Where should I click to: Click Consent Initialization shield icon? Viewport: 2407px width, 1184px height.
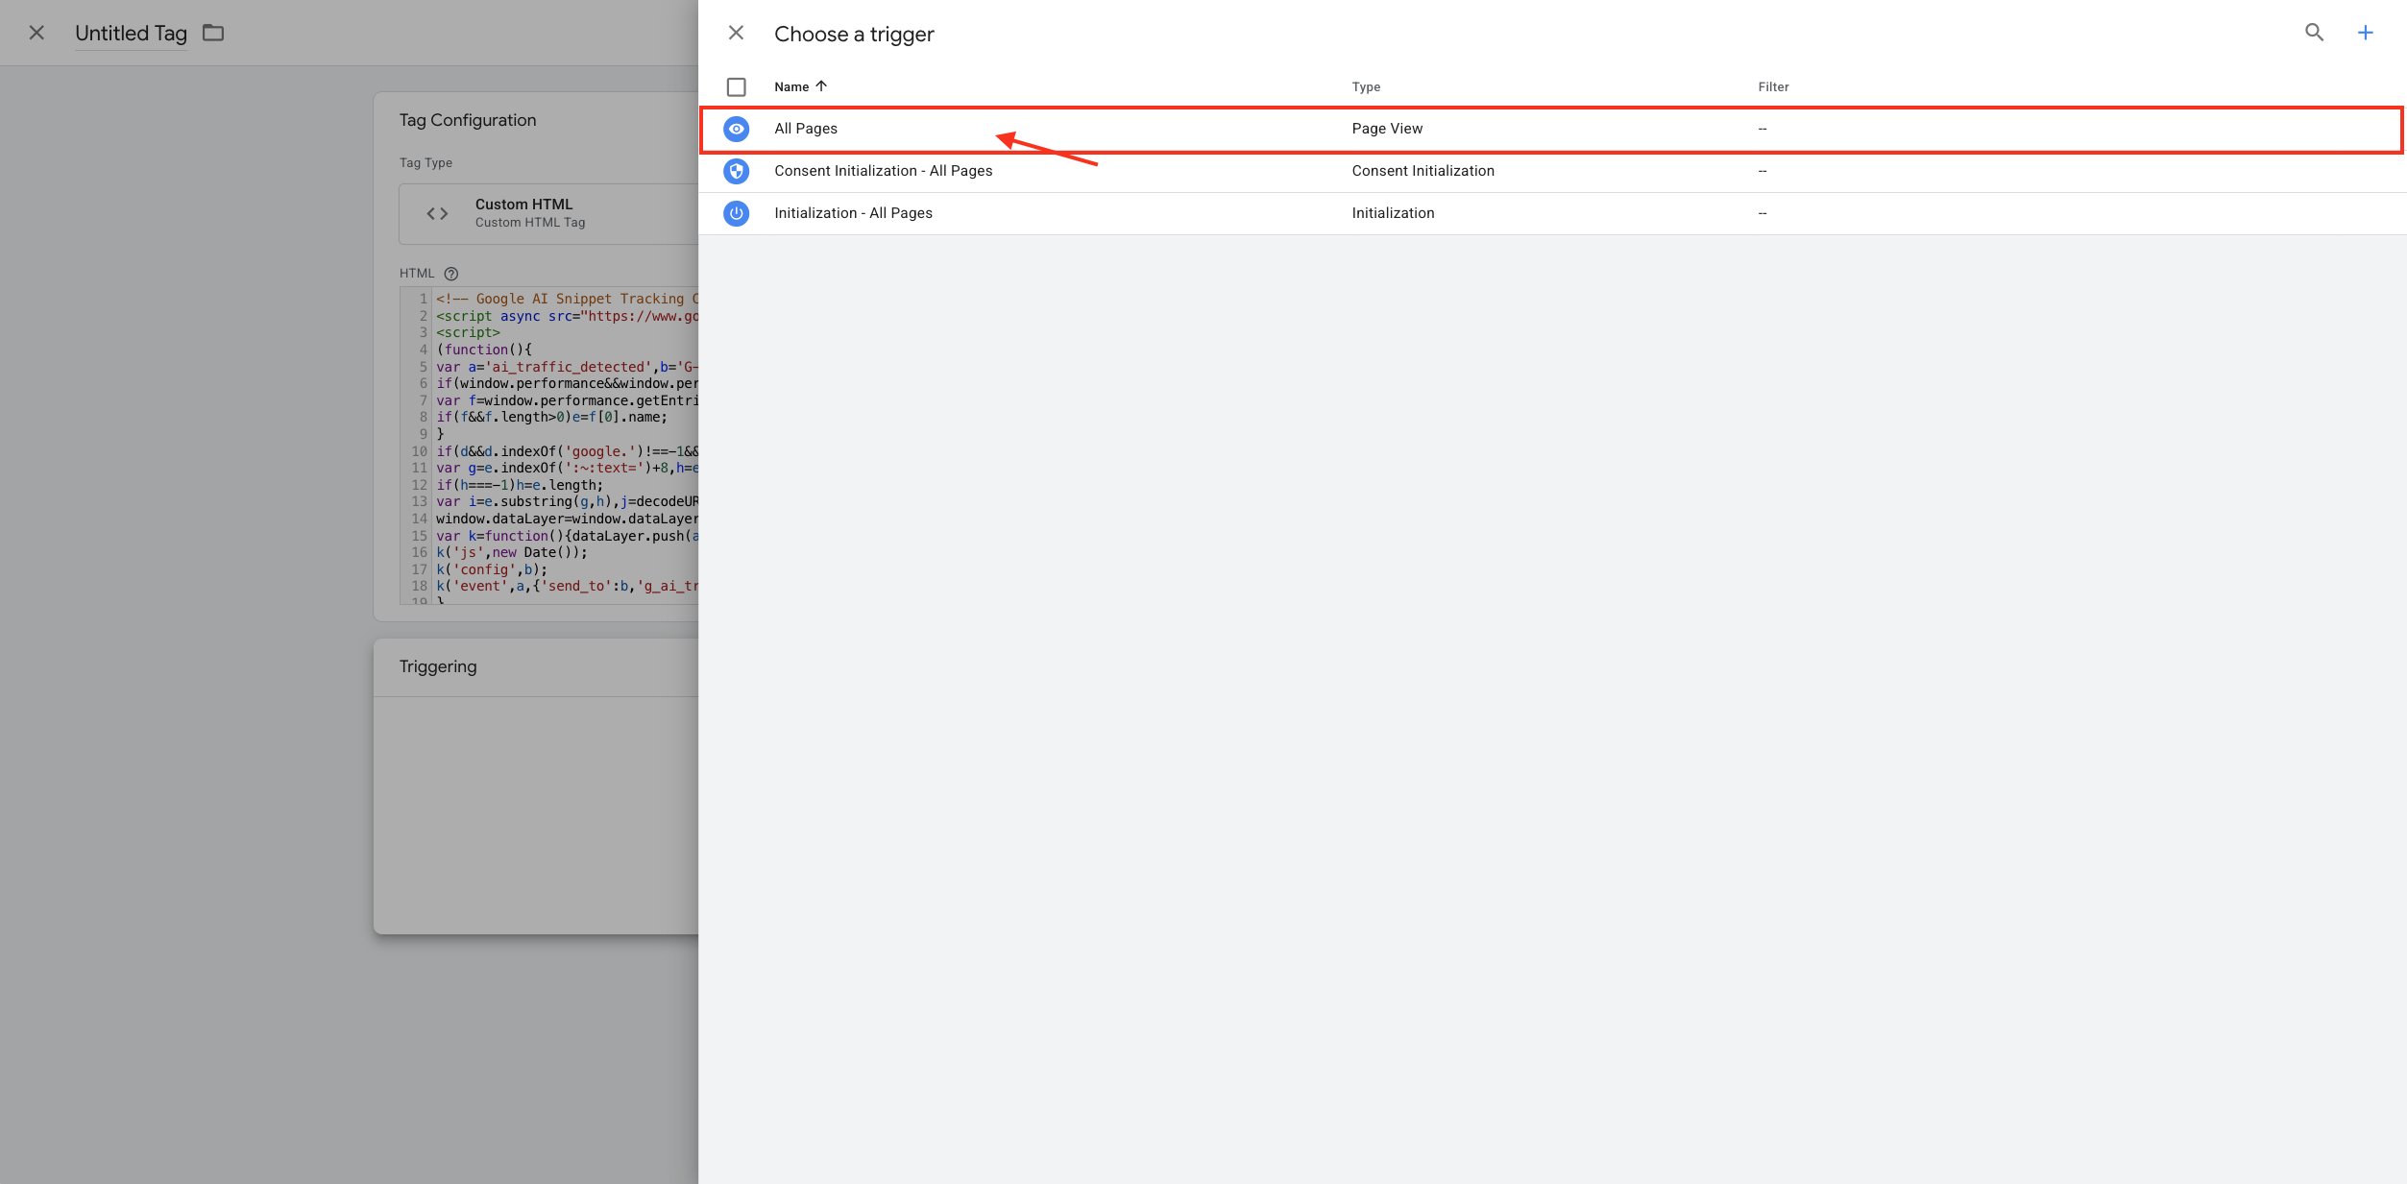737,171
